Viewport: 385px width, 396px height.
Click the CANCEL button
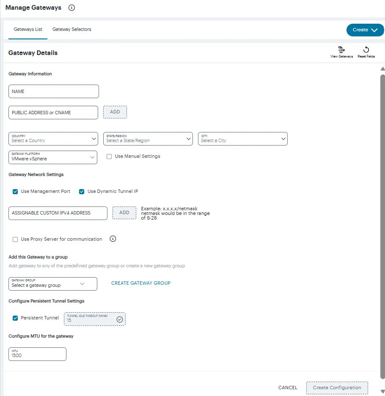[288, 388]
